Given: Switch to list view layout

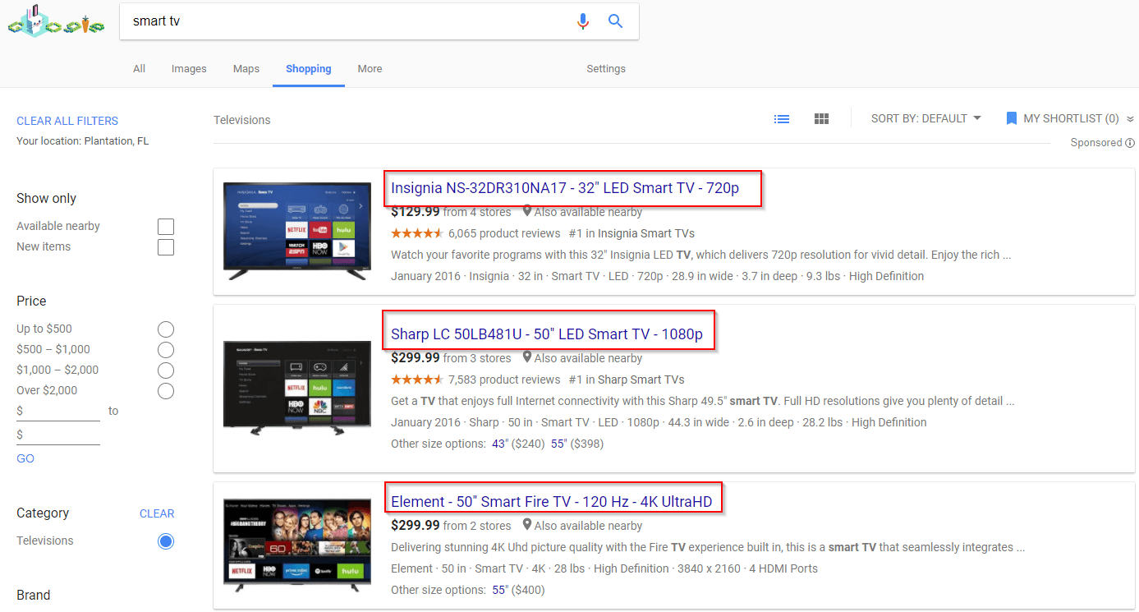Looking at the screenshot, I should [x=781, y=118].
